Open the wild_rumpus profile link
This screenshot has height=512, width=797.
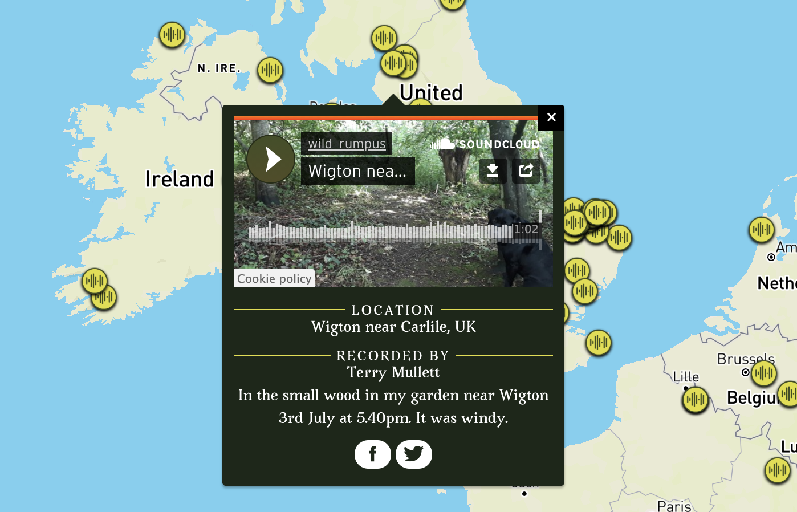347,144
